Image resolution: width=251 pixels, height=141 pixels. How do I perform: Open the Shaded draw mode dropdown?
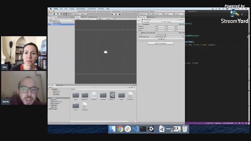82,19
